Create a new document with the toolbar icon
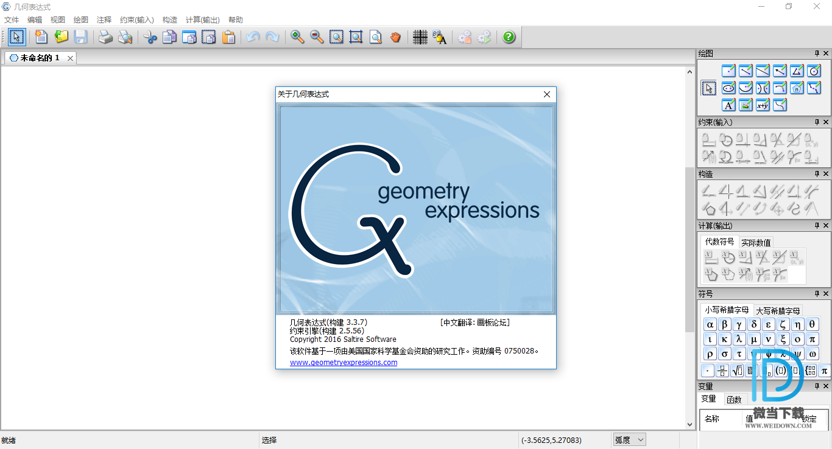The height and width of the screenshot is (449, 832). pyautogui.click(x=41, y=37)
